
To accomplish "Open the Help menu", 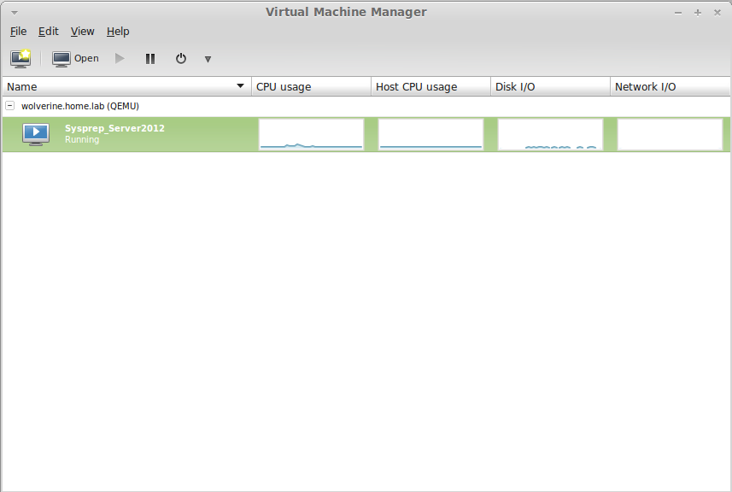I will [118, 32].
